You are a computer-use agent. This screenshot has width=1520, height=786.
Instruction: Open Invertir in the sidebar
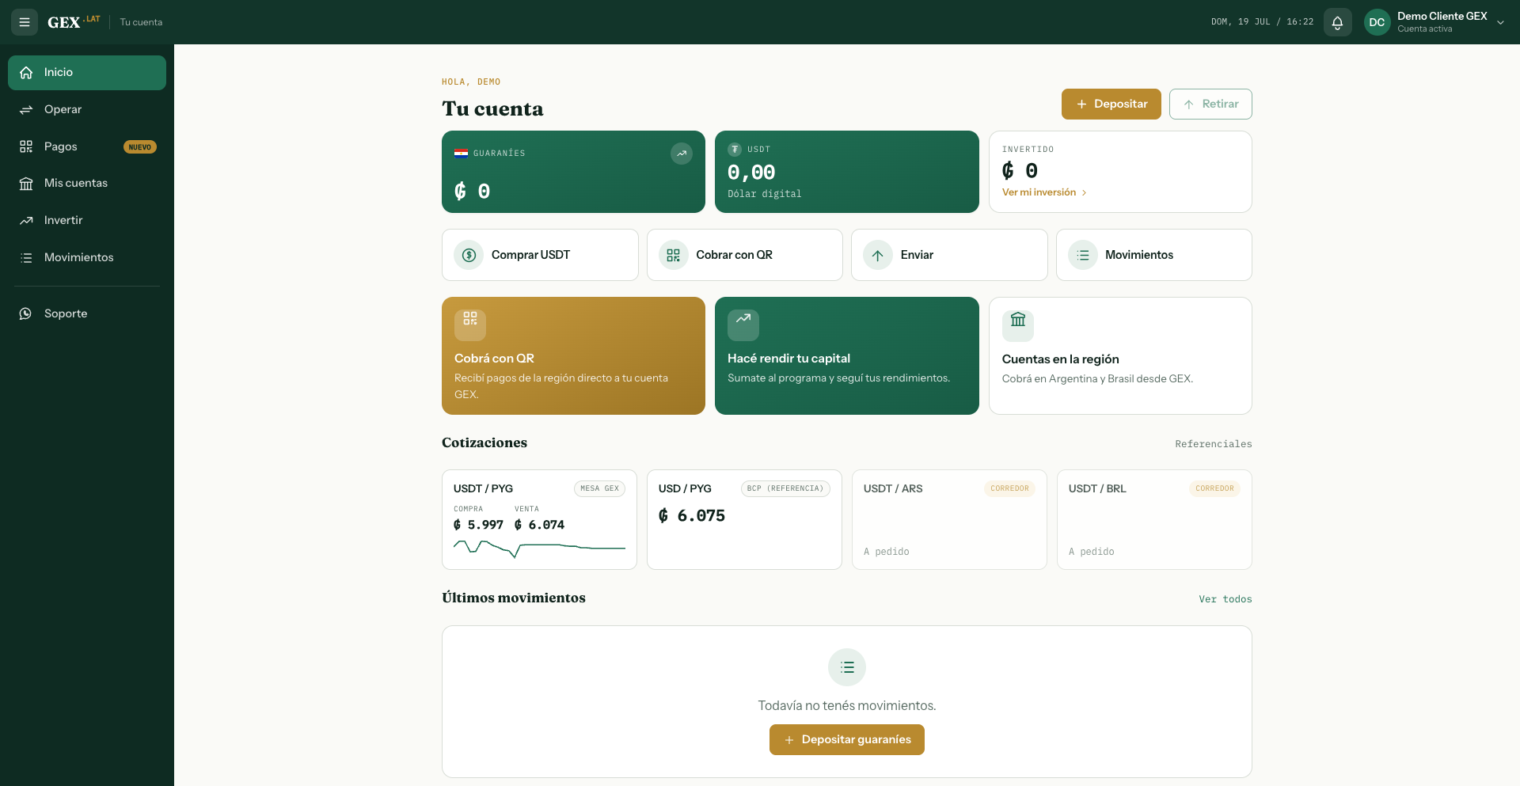click(x=87, y=220)
